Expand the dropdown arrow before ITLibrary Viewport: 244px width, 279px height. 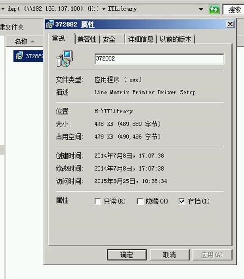coord(103,9)
